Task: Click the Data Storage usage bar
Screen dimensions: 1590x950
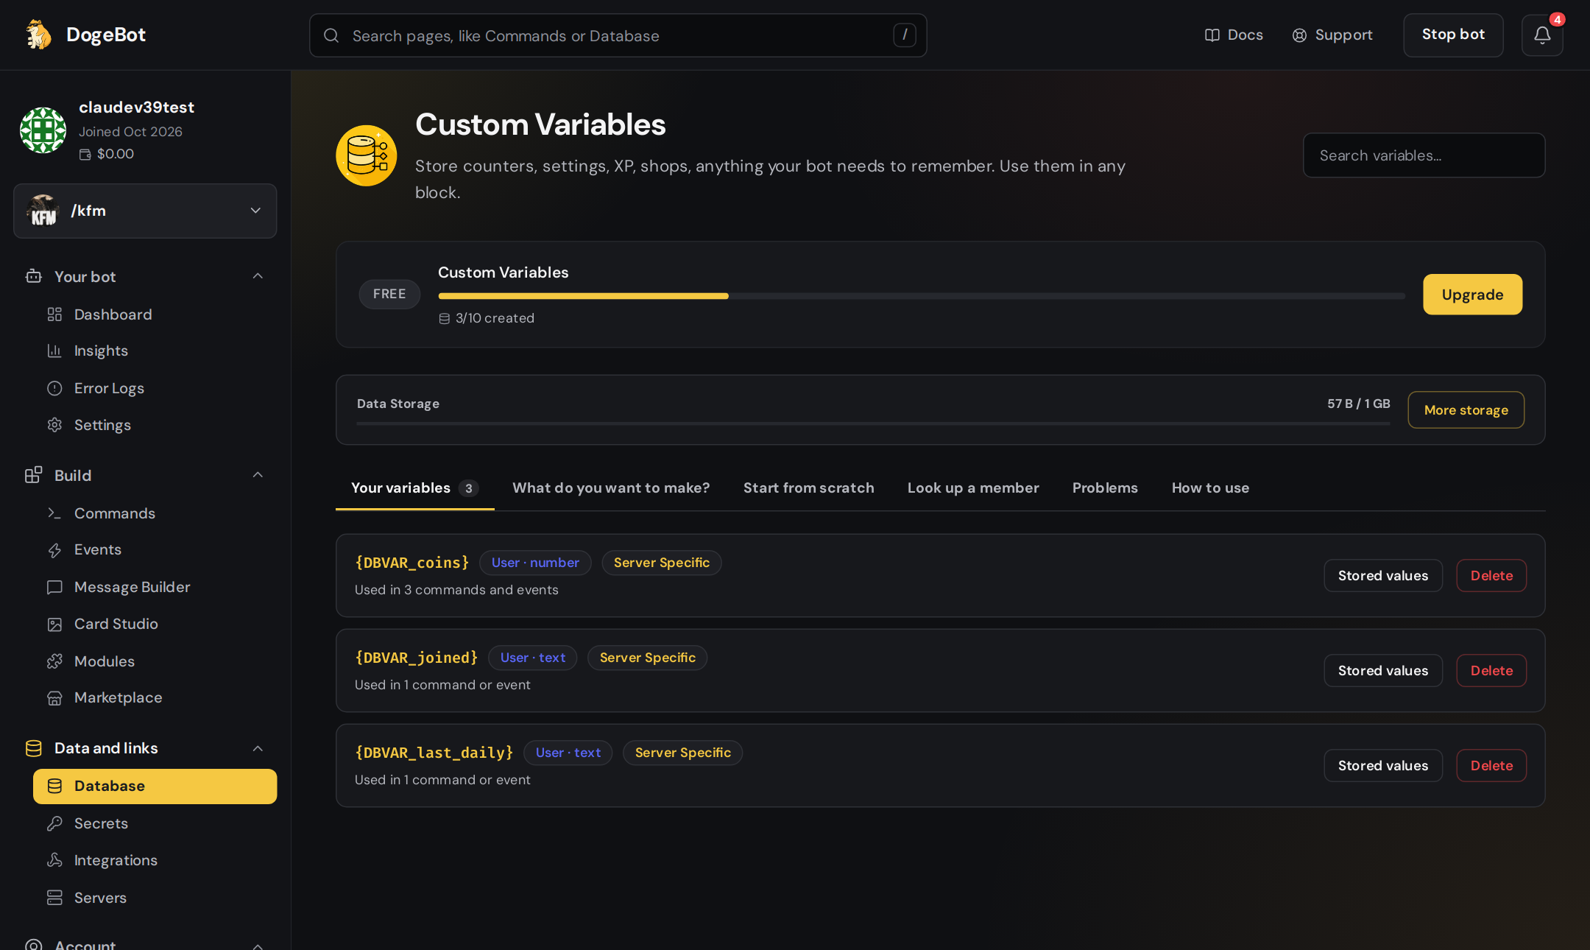Action: pyautogui.click(x=873, y=423)
